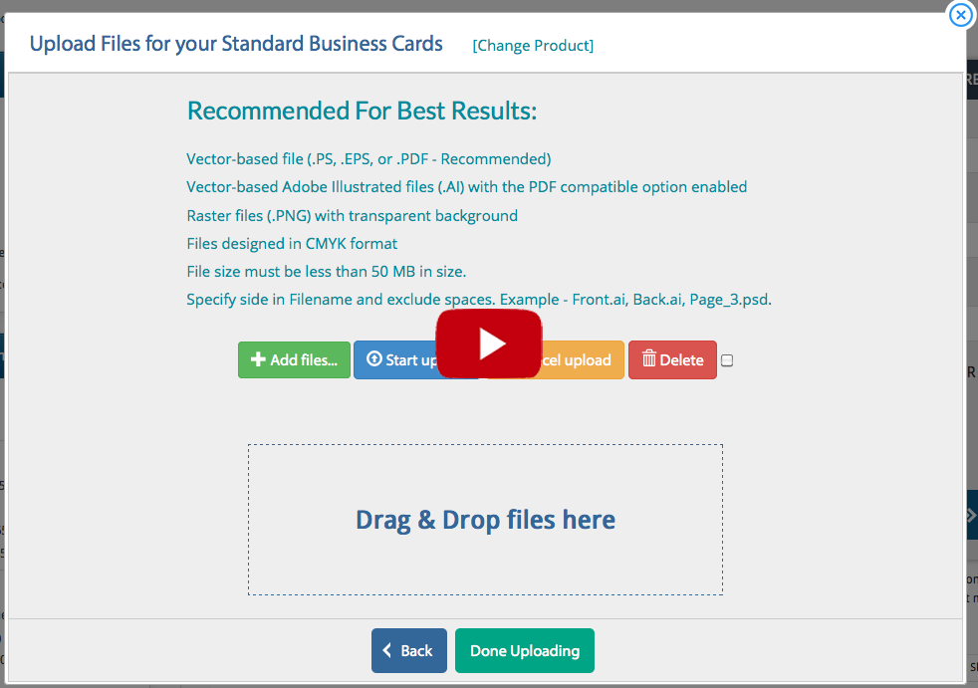The width and height of the screenshot is (978, 688).
Task: Click the "Raster files (.PNG)" line
Action: coord(352,216)
